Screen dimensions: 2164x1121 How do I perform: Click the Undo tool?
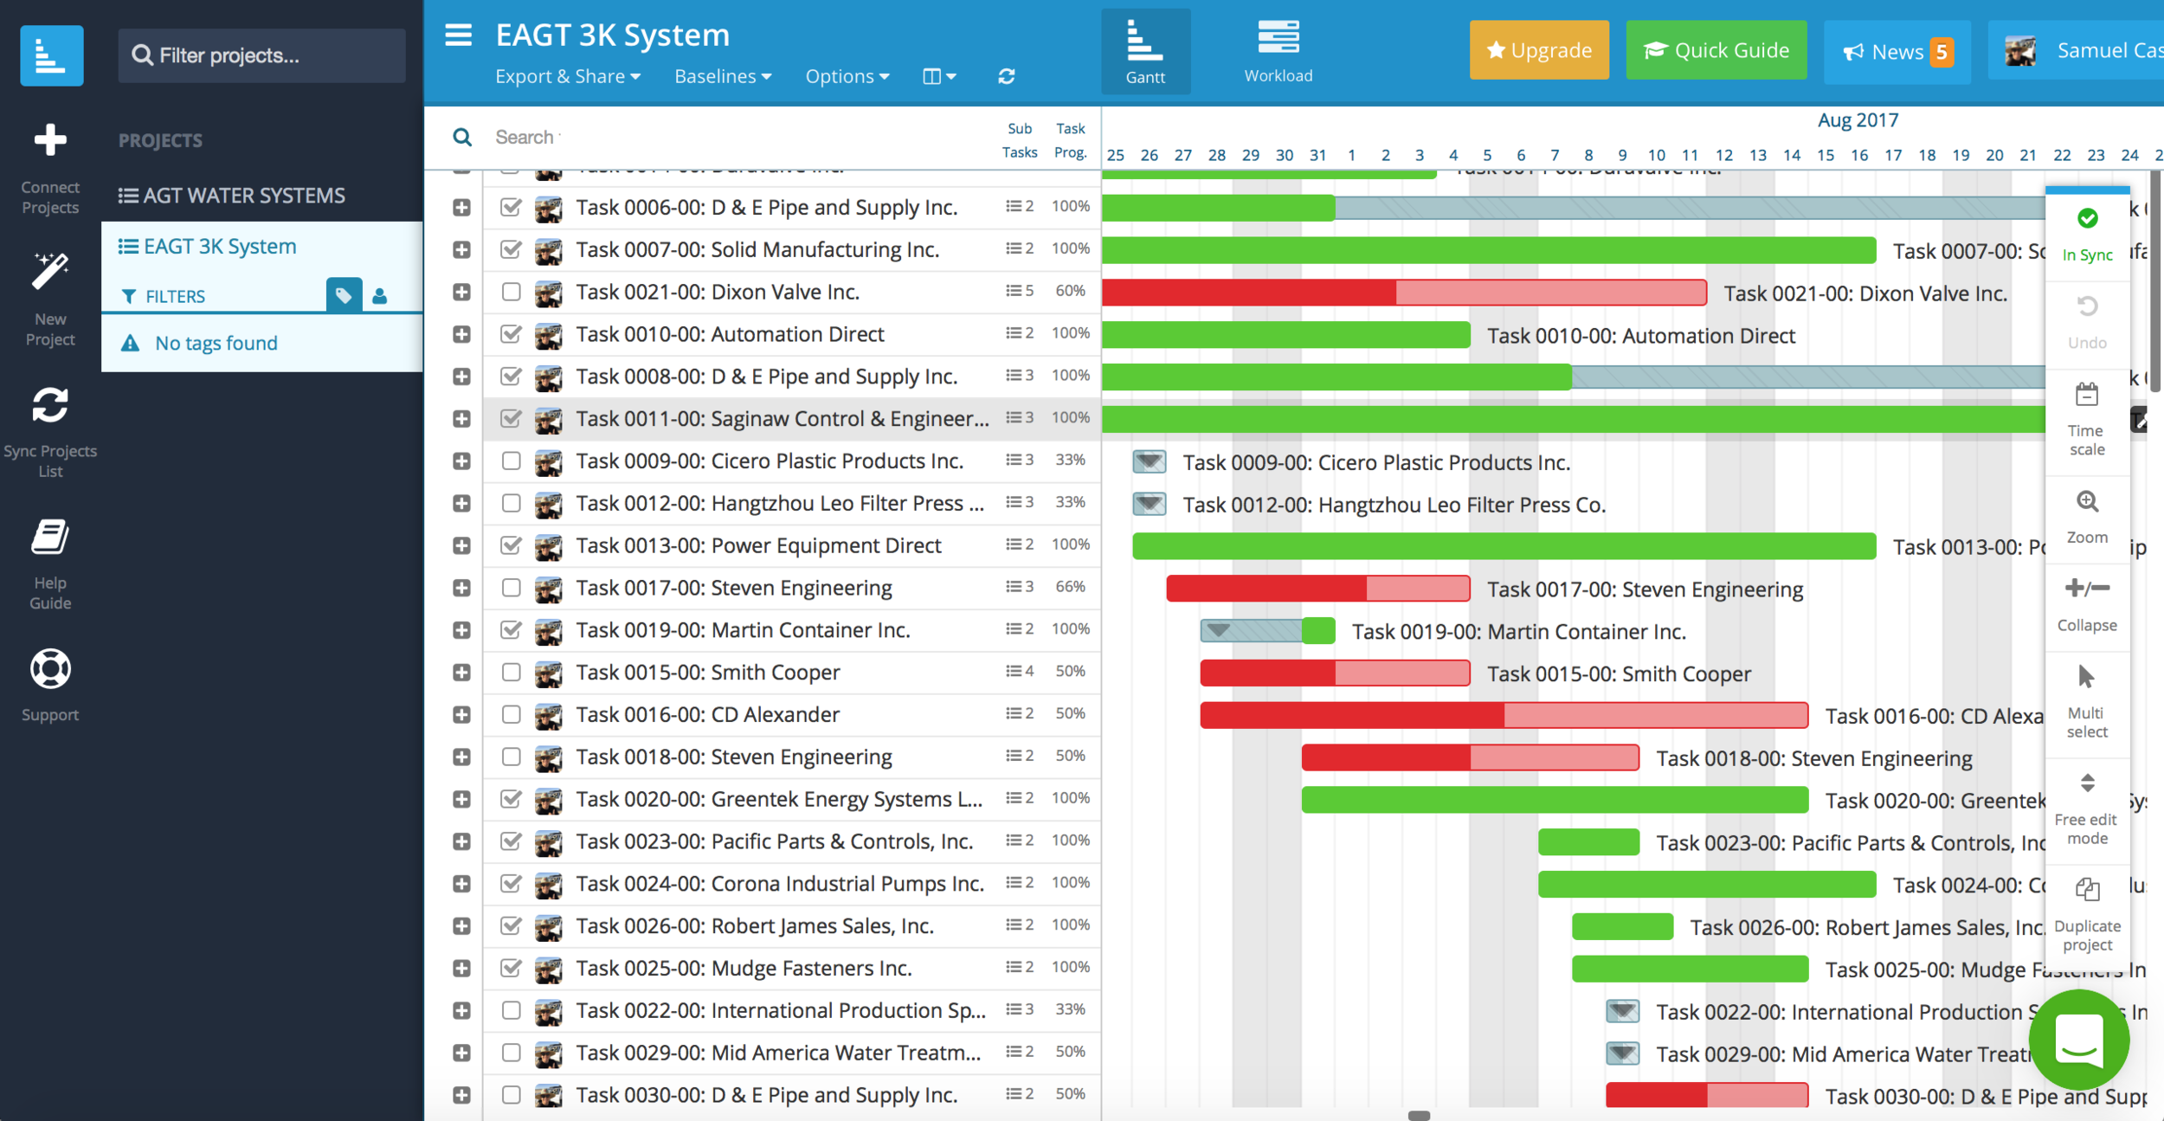[x=2087, y=323]
